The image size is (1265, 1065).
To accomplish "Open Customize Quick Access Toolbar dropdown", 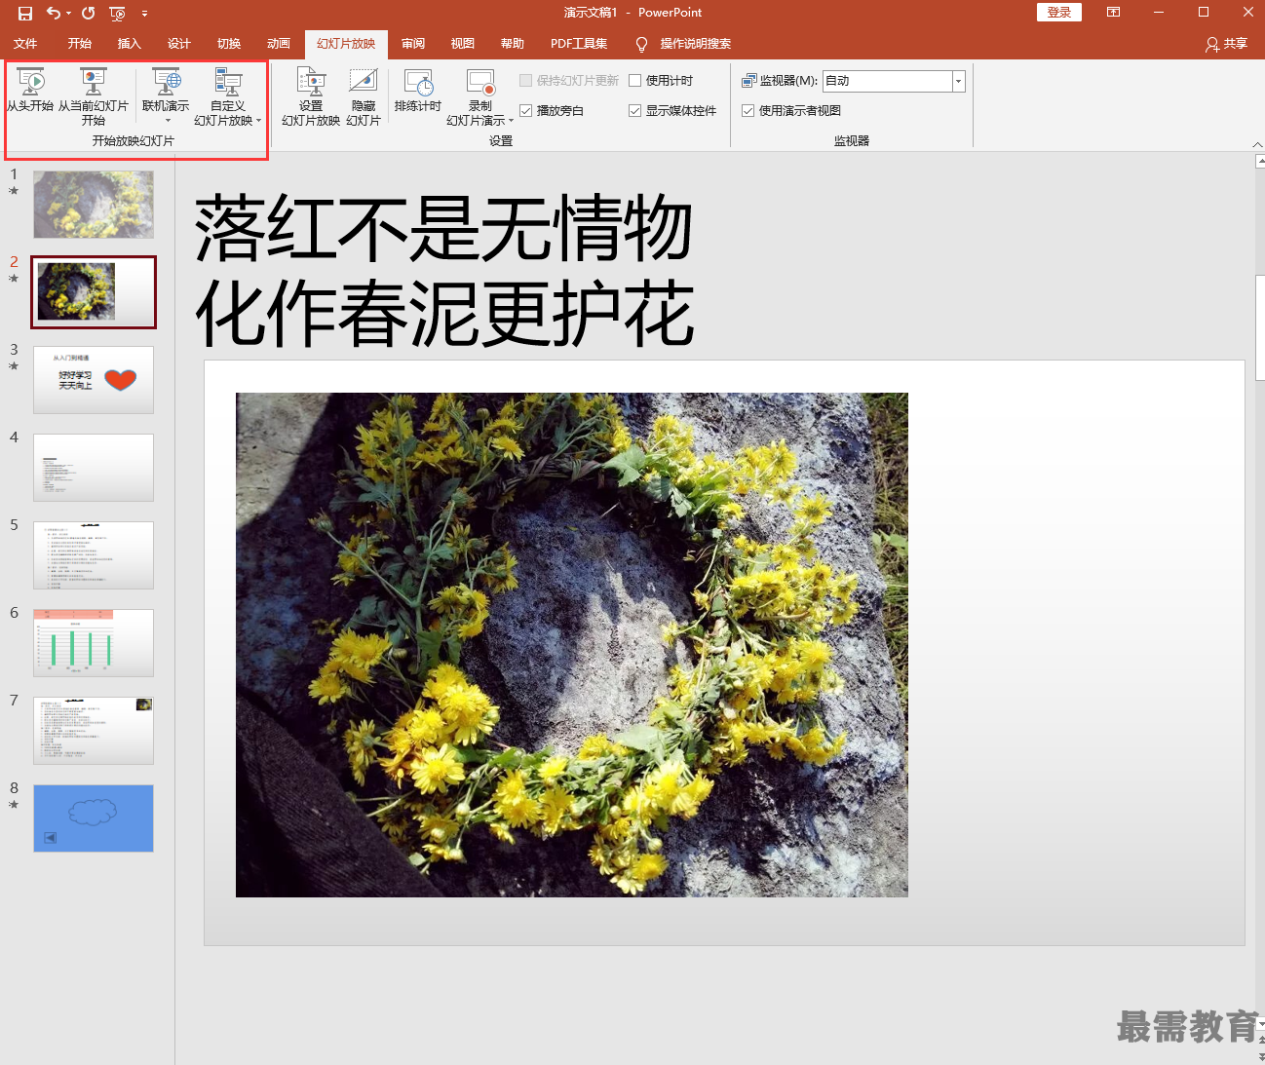I will pos(144,13).
